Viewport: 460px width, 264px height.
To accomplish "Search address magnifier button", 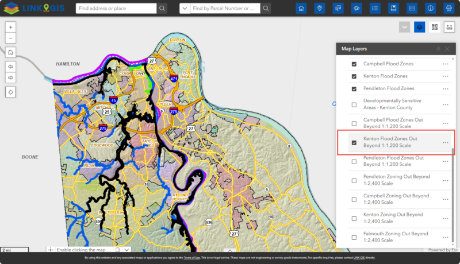I will tap(162, 8).
